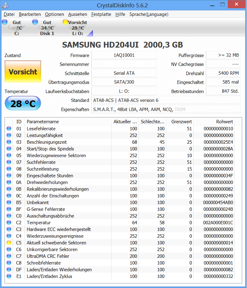Viewport: 247px width, 288px height.
Task: Click the Eingeschaltet value 585 mal
Action: pyautogui.click(x=223, y=82)
